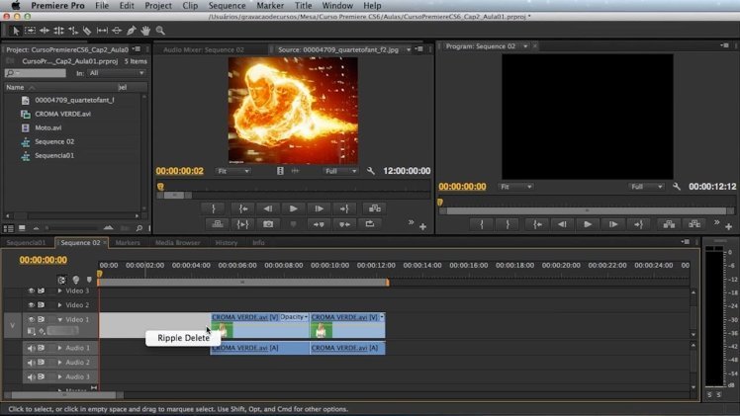
Task: Click Export Frame camera icon in Source monitor
Action: [268, 224]
